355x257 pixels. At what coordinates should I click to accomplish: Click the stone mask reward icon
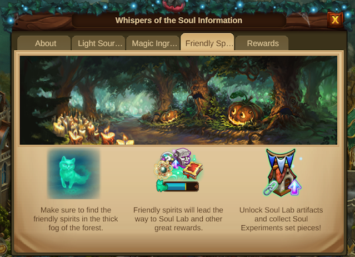pyautogui.click(x=182, y=156)
